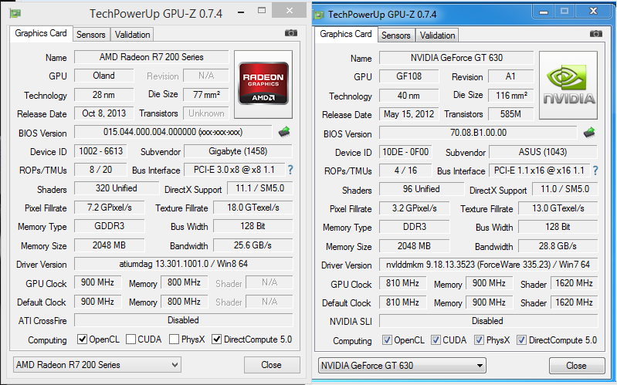
Task: Click the Gigabyte (1458) subvendor field
Action: click(x=238, y=151)
